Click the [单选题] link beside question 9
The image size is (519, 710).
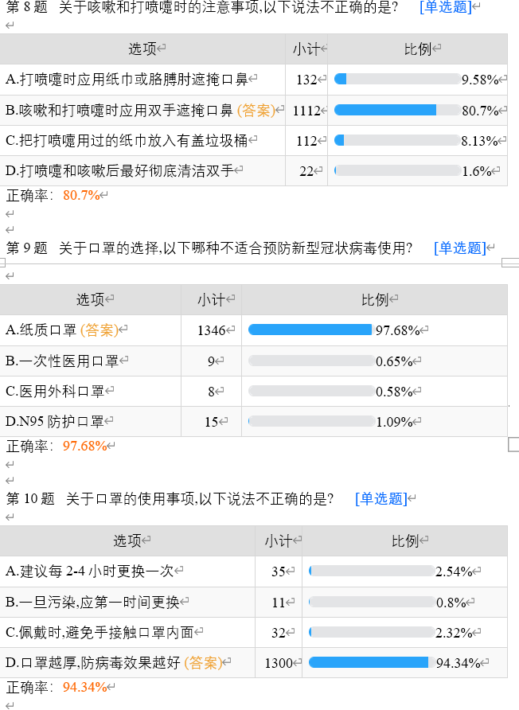[459, 248]
